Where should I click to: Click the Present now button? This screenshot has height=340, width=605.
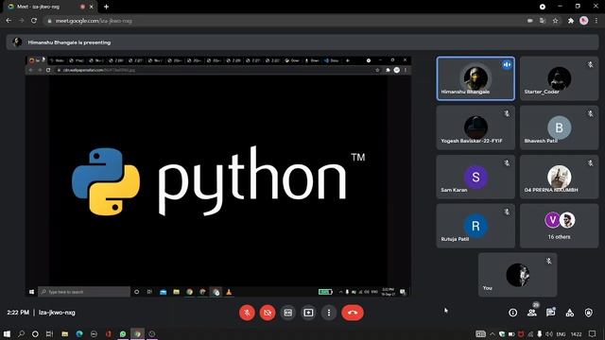pyautogui.click(x=308, y=313)
